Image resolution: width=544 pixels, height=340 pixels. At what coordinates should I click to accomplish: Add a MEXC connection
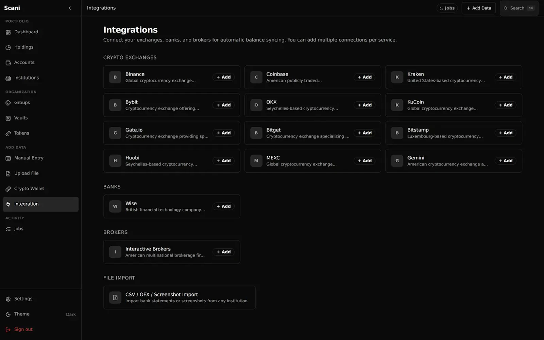(x=364, y=161)
